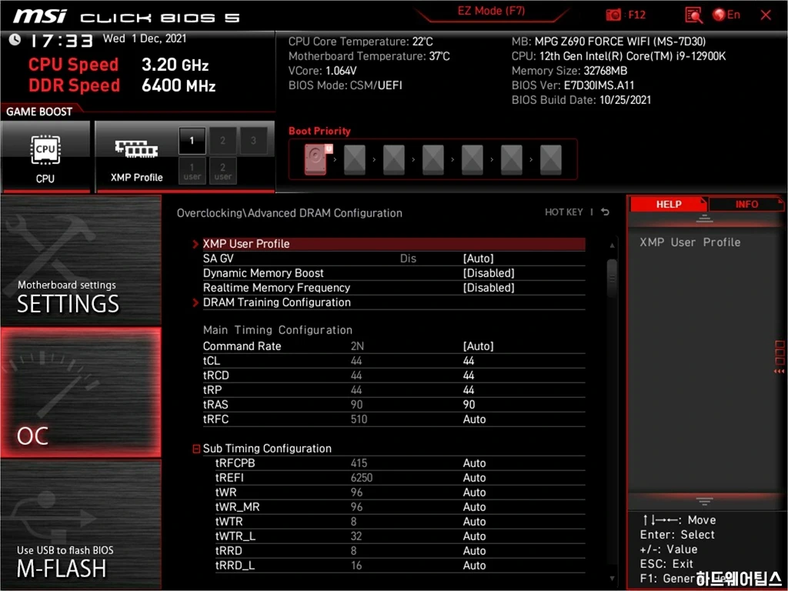The image size is (788, 591).
Task: Edit the tRCD value field
Action: [469, 376]
